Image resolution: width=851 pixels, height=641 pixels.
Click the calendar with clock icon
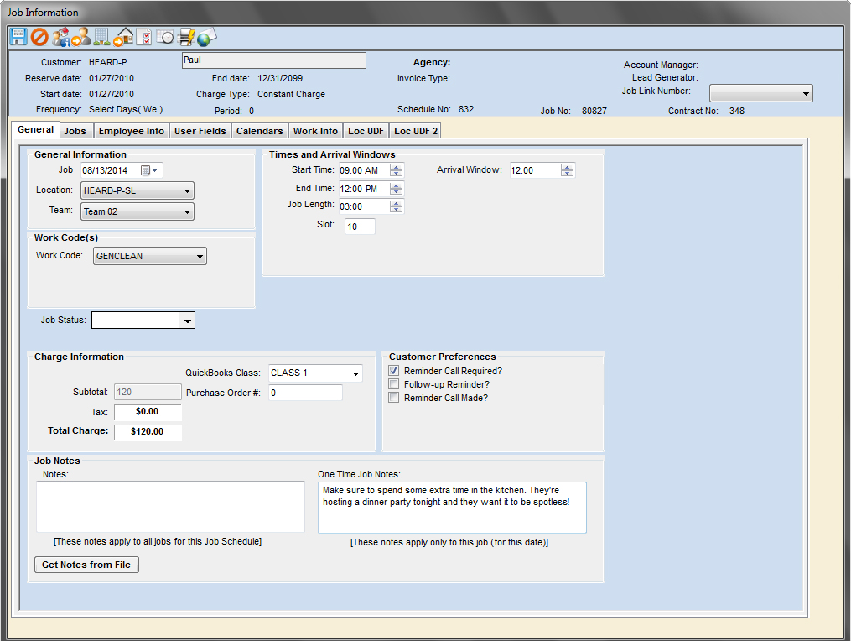(165, 37)
